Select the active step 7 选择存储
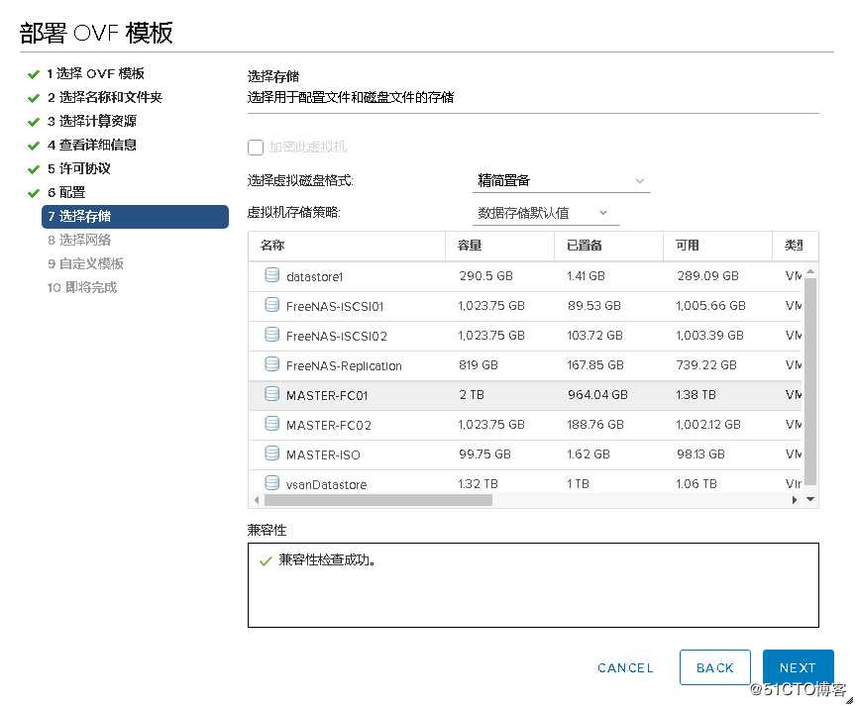The height and width of the screenshot is (706, 856). (x=135, y=217)
